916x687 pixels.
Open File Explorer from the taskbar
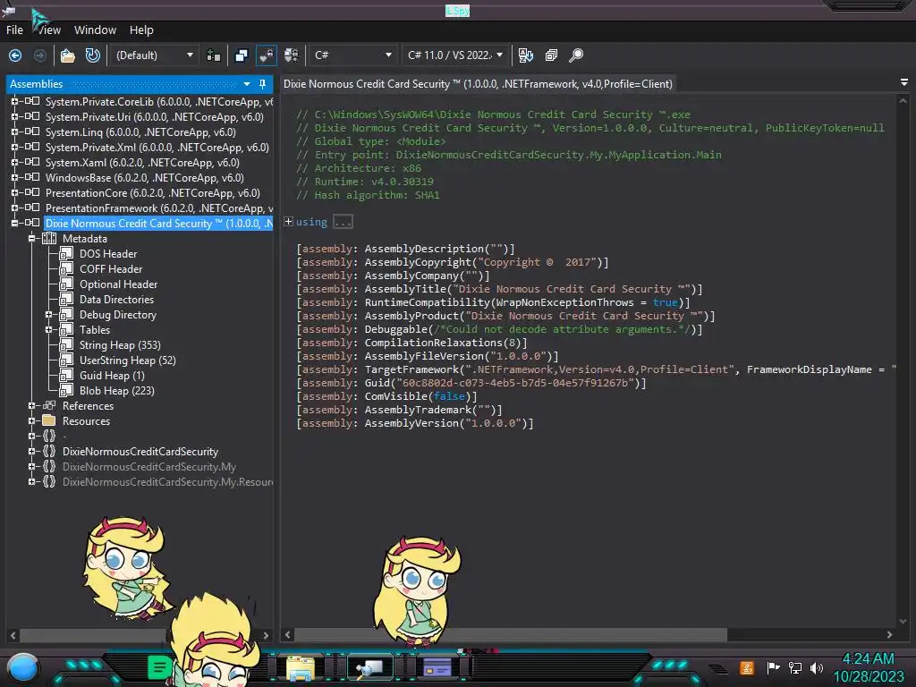pos(301,667)
